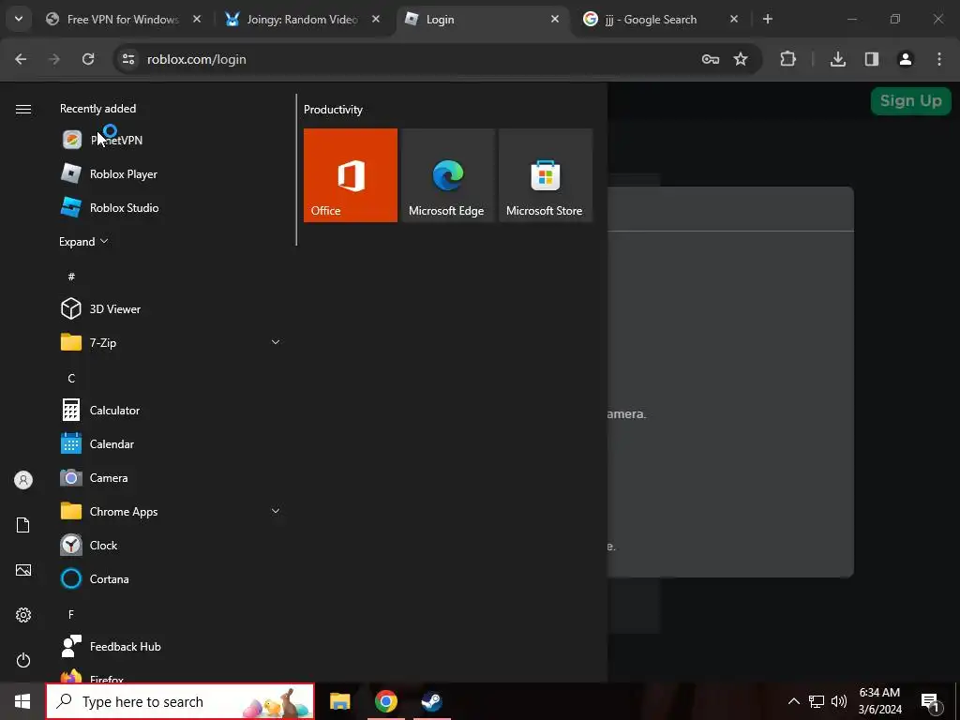Switch to Joingy Random Video tab
The height and width of the screenshot is (720, 960).
[302, 20]
